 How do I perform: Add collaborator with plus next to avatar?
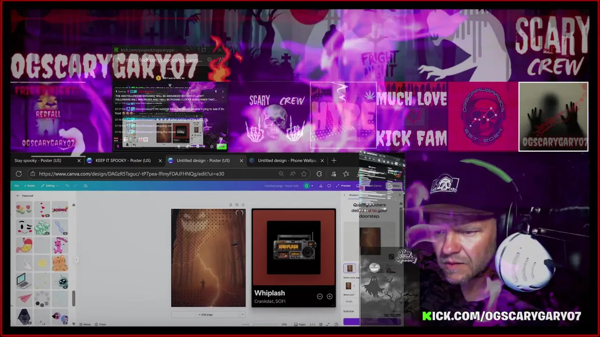[312, 186]
